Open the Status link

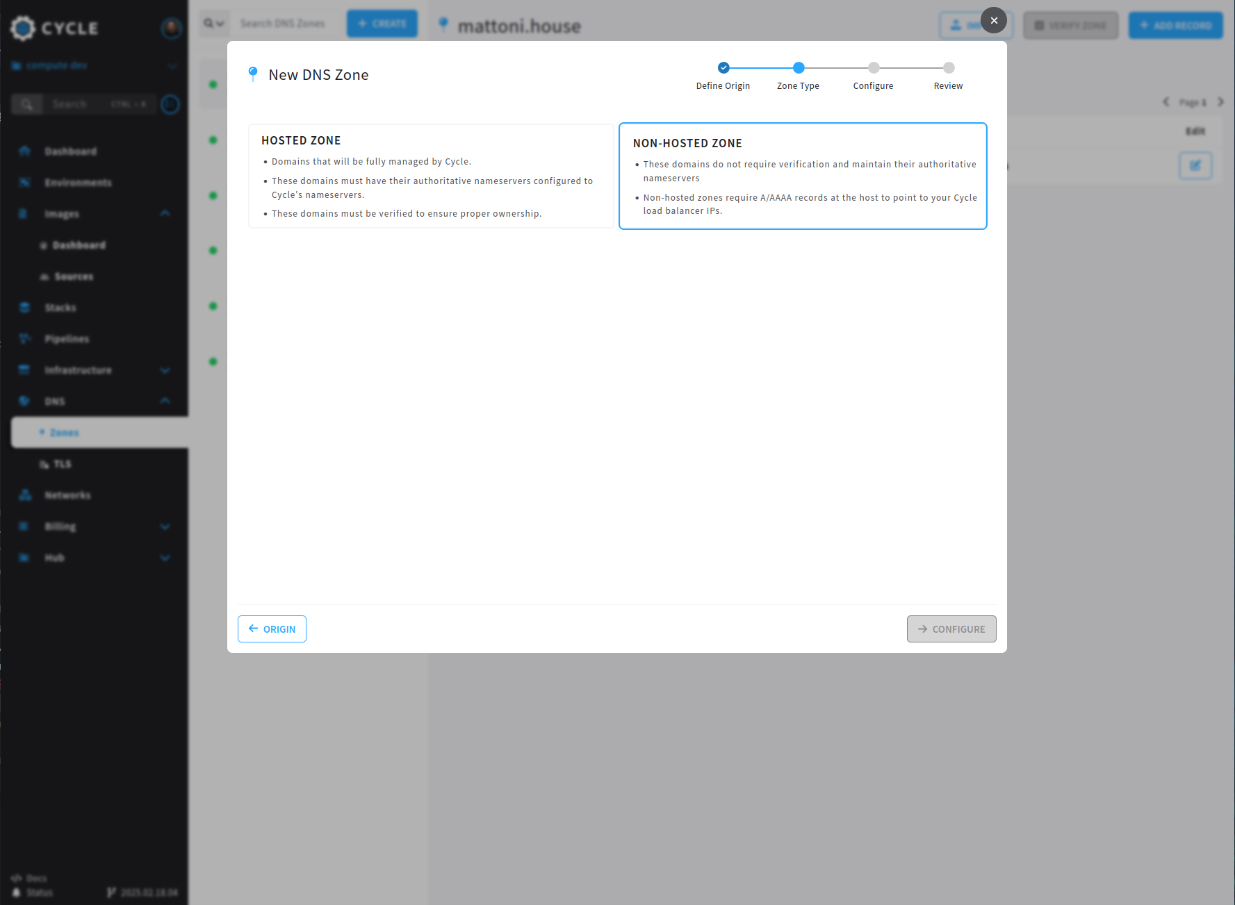[33, 892]
